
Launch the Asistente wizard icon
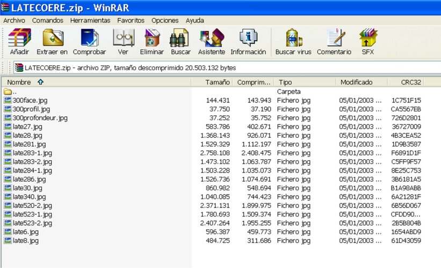coord(212,38)
